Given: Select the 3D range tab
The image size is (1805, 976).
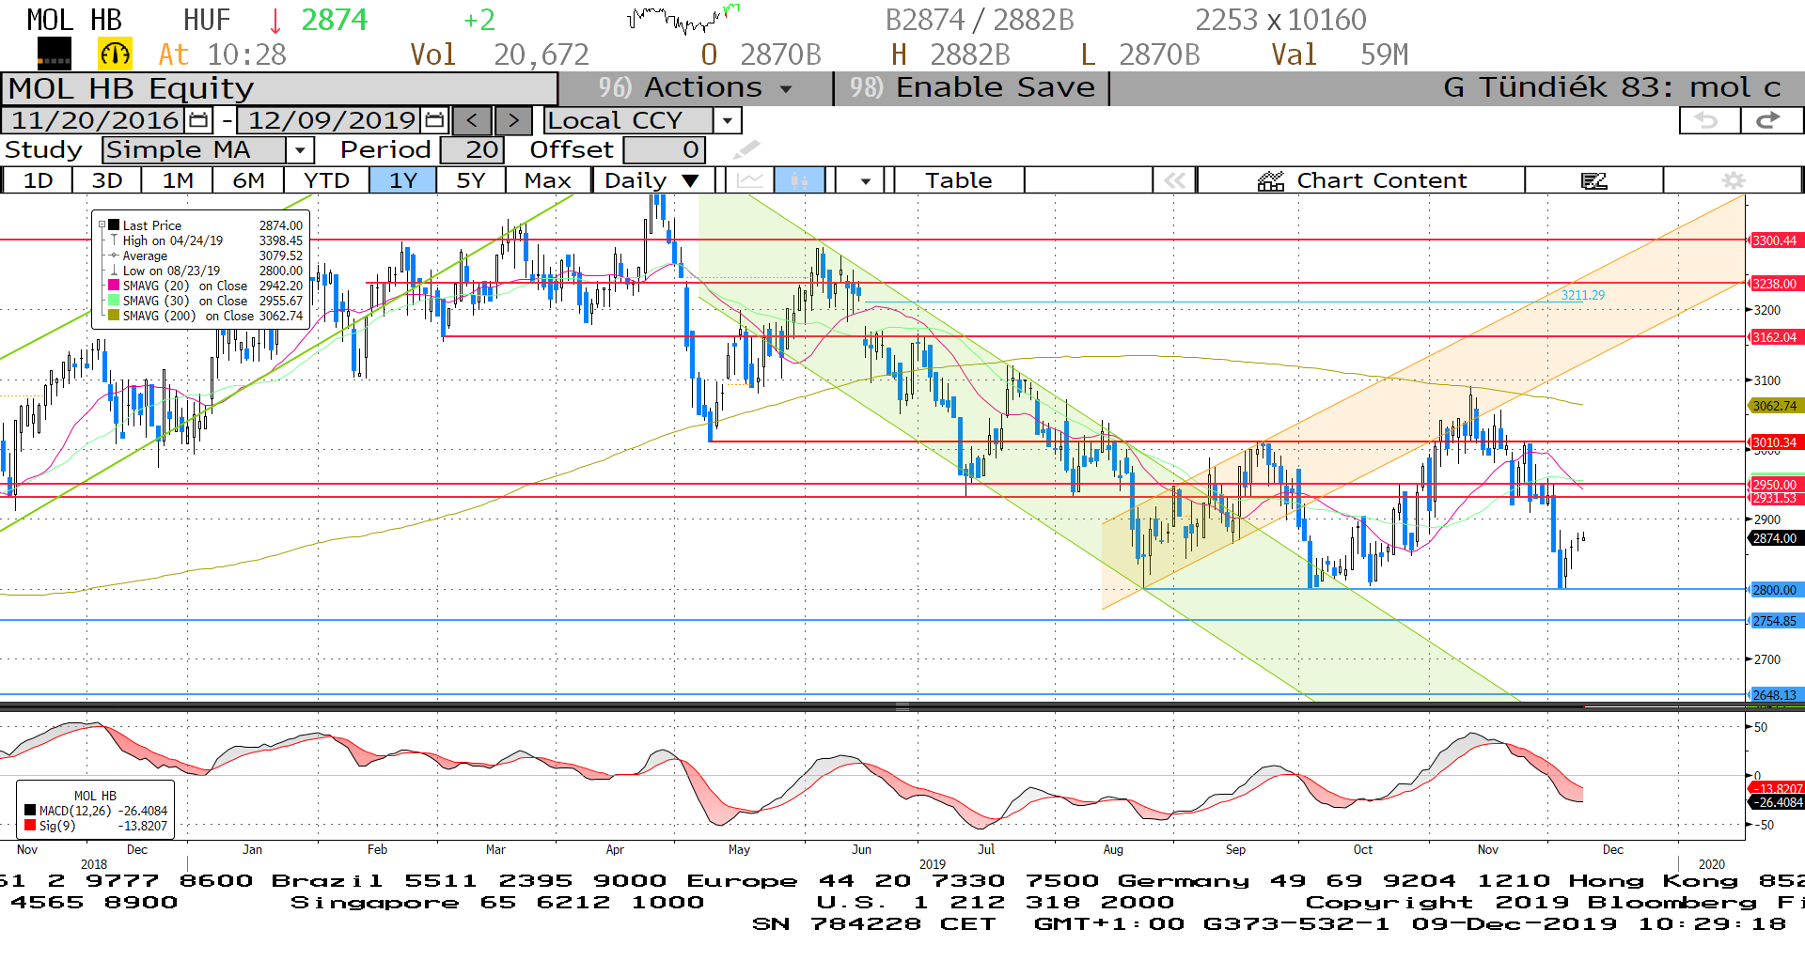Looking at the screenshot, I should pyautogui.click(x=107, y=180).
